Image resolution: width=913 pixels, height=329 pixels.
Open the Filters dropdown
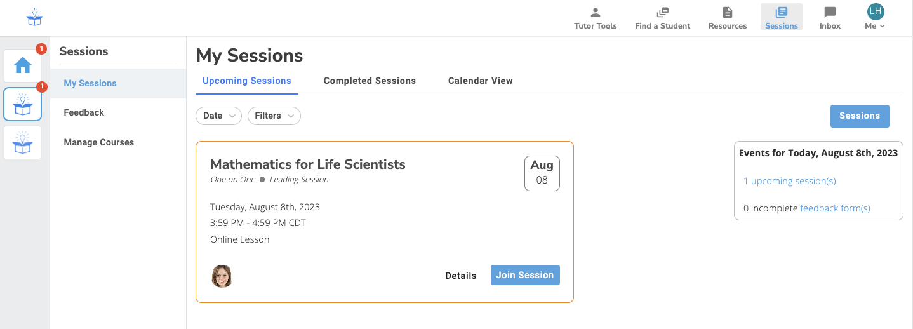pos(274,116)
